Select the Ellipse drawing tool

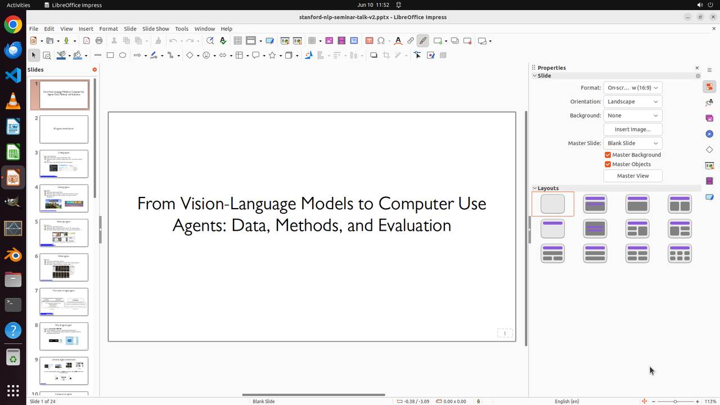point(123,55)
